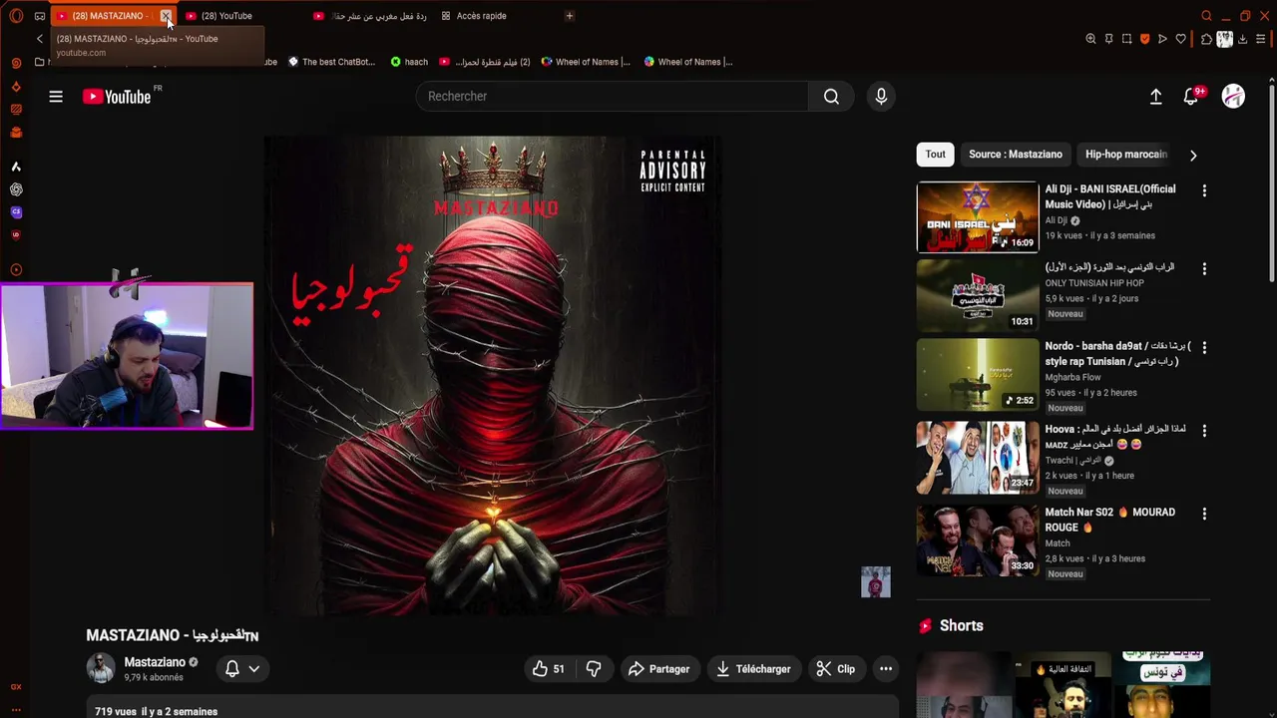Open The best ChatBot bookmark

coord(331,62)
